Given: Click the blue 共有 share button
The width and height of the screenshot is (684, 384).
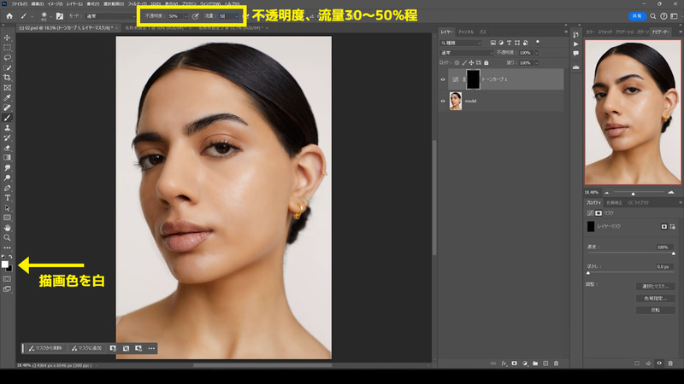Looking at the screenshot, I should (x=637, y=16).
